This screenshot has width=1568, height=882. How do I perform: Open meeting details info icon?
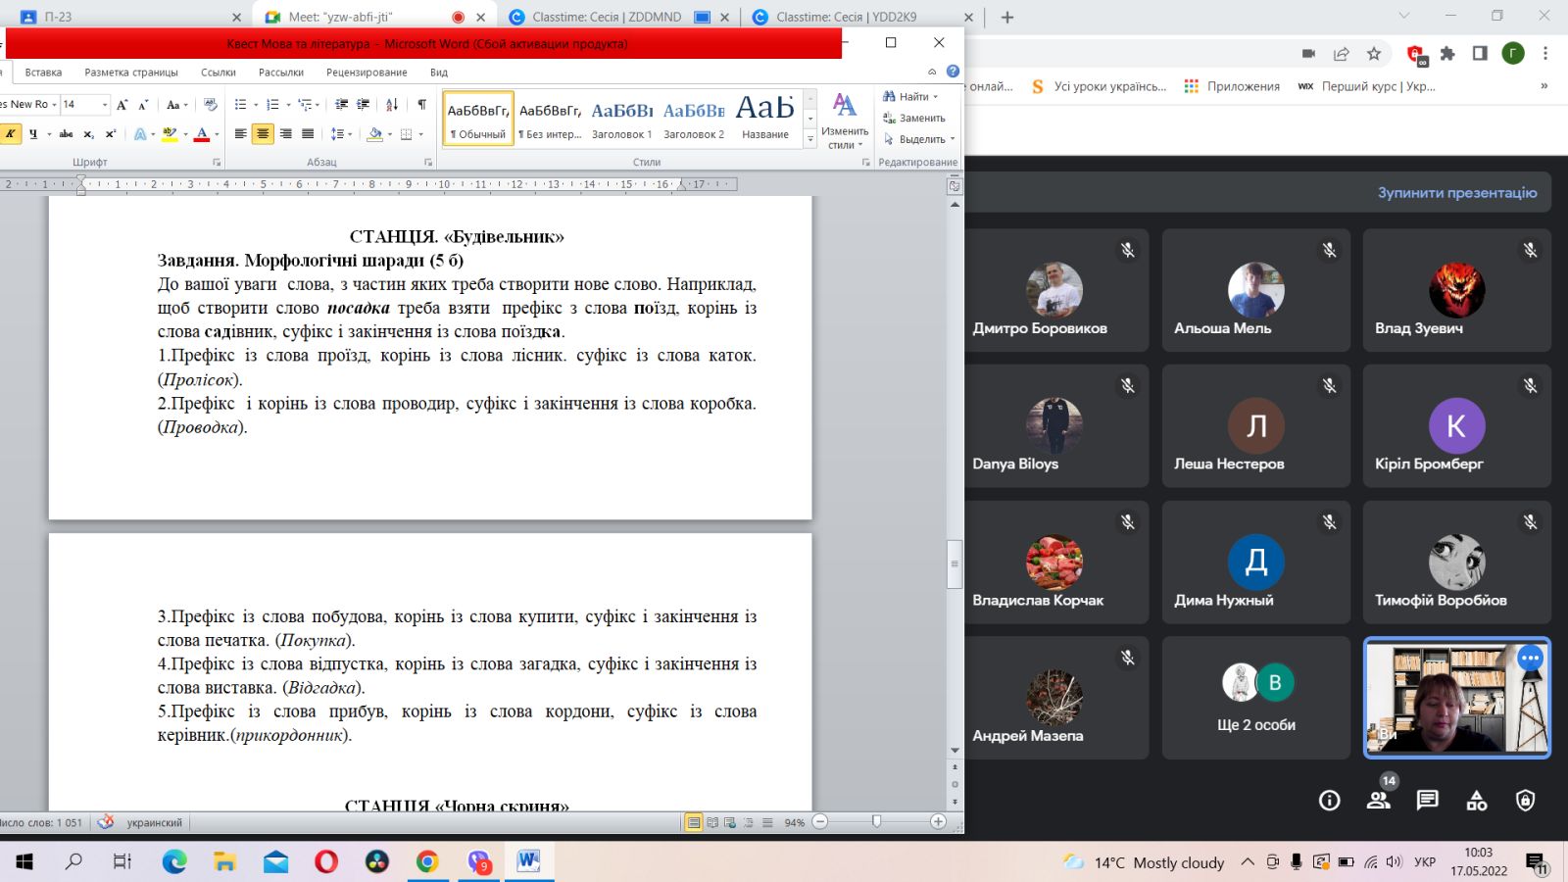tap(1329, 801)
